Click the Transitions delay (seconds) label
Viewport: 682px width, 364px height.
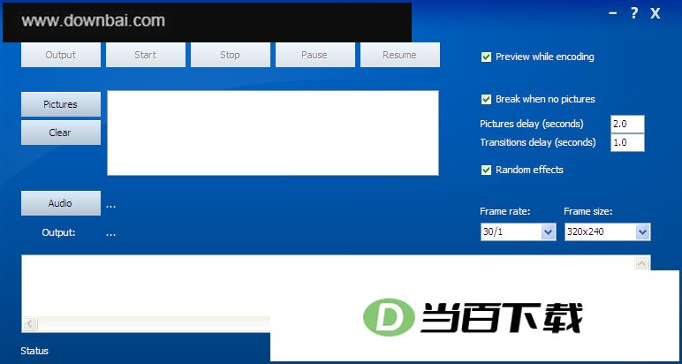538,142
